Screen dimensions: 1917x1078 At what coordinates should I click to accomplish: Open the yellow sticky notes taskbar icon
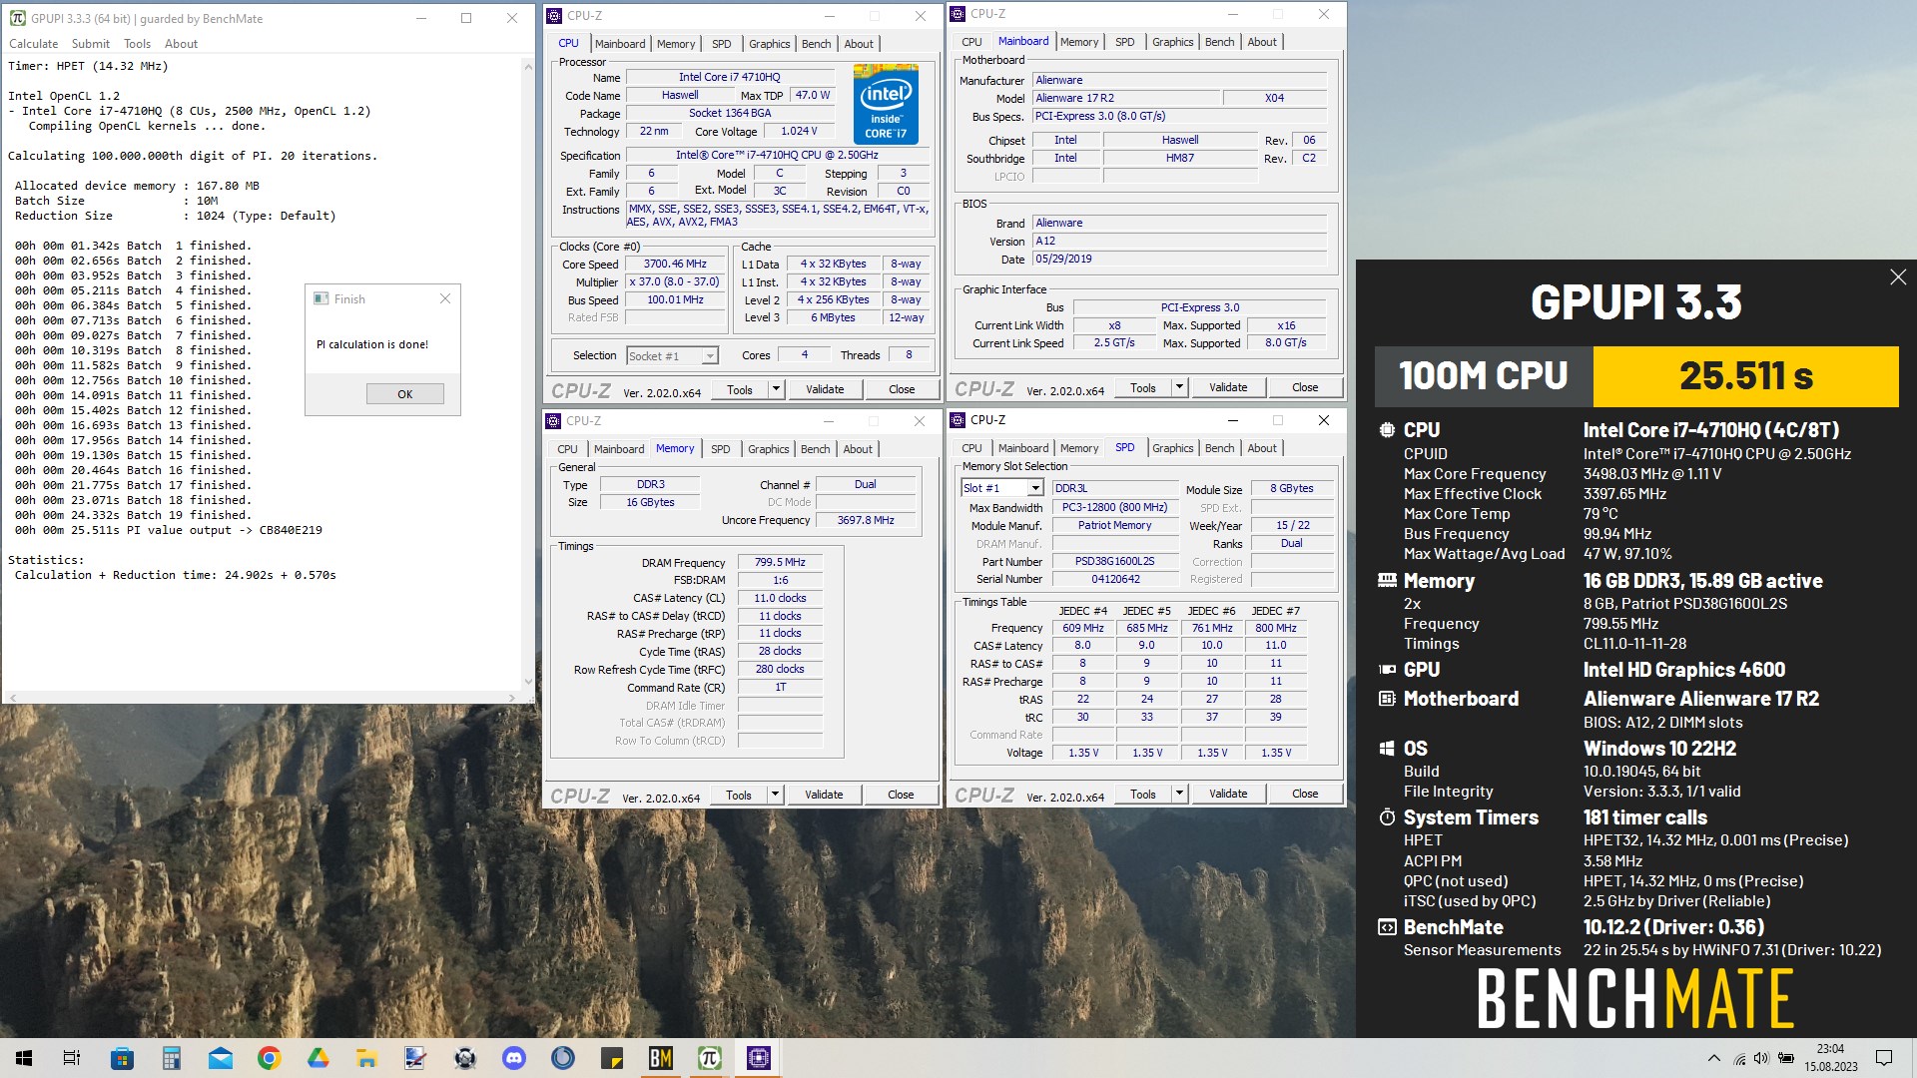(x=612, y=1058)
